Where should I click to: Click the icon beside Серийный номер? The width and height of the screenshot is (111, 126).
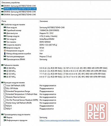point(5,30)
